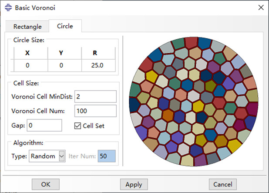Click the Iter Num label
The image size is (269, 193).
tap(82, 156)
